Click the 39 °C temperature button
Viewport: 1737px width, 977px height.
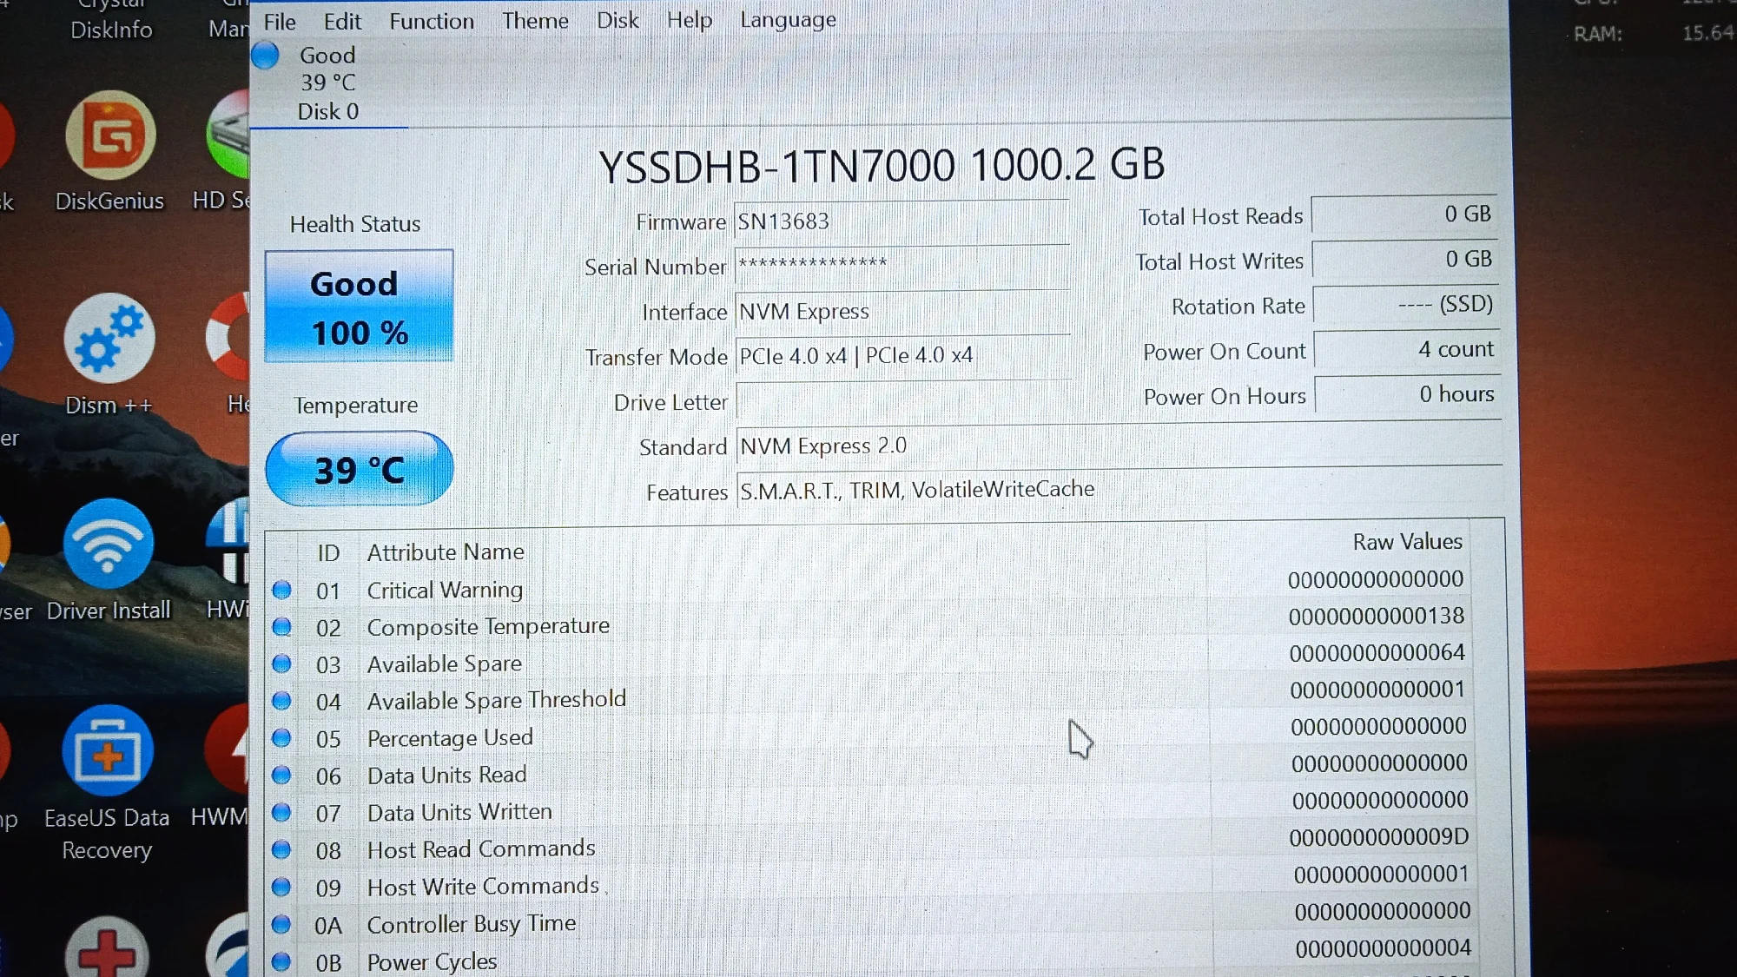pos(359,470)
